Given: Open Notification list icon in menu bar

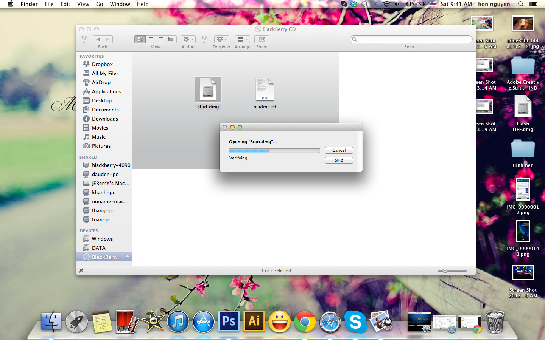Looking at the screenshot, I should [x=533, y=4].
